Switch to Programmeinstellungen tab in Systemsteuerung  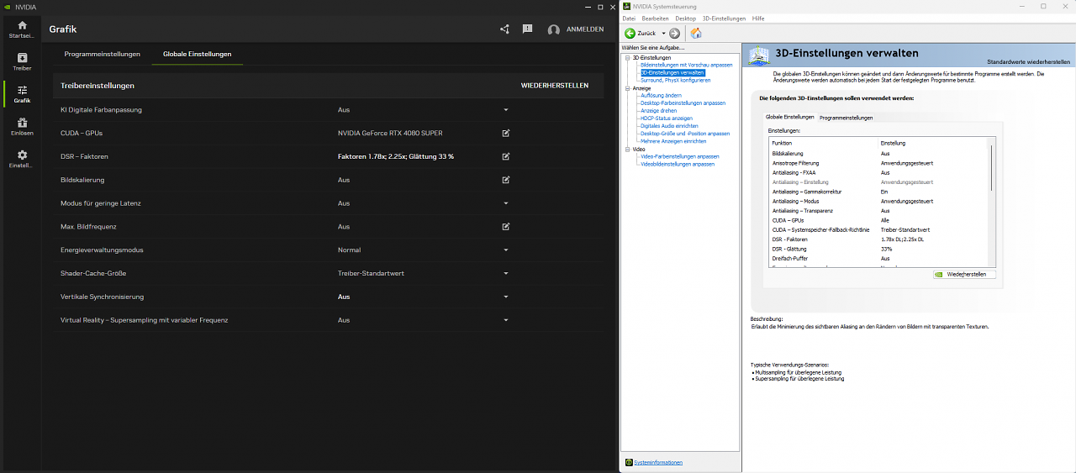(846, 118)
